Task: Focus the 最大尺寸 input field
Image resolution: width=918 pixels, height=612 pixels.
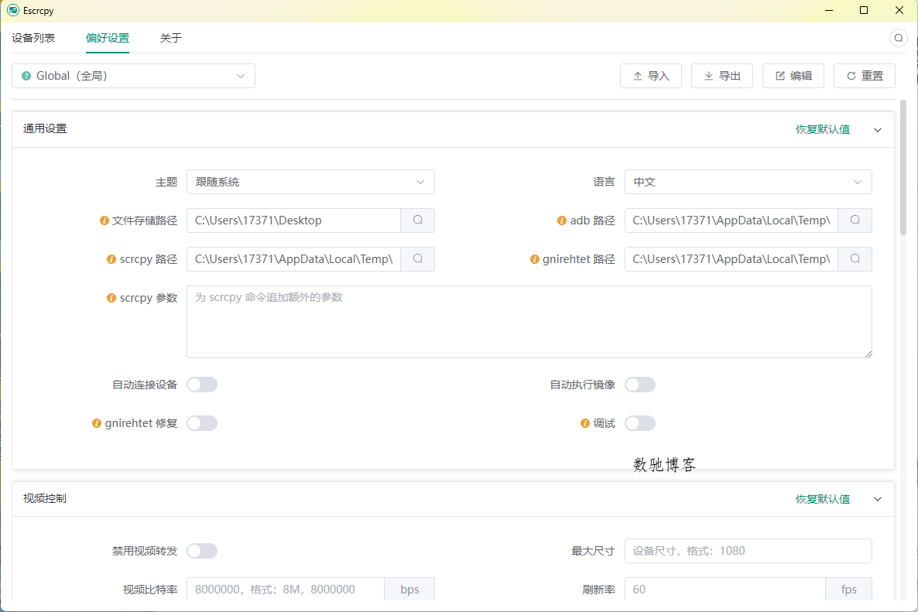Action: 748,551
